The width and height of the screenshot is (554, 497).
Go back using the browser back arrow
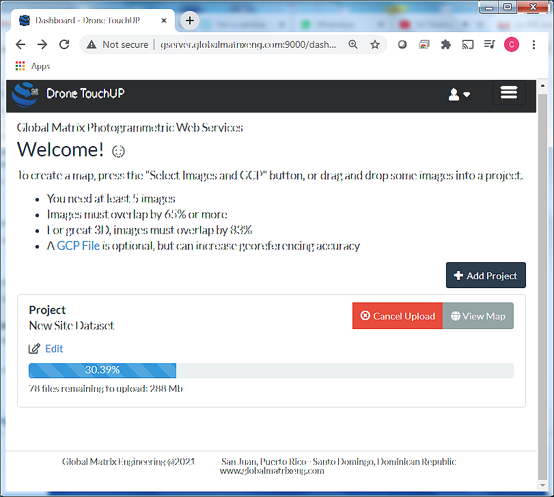point(20,44)
